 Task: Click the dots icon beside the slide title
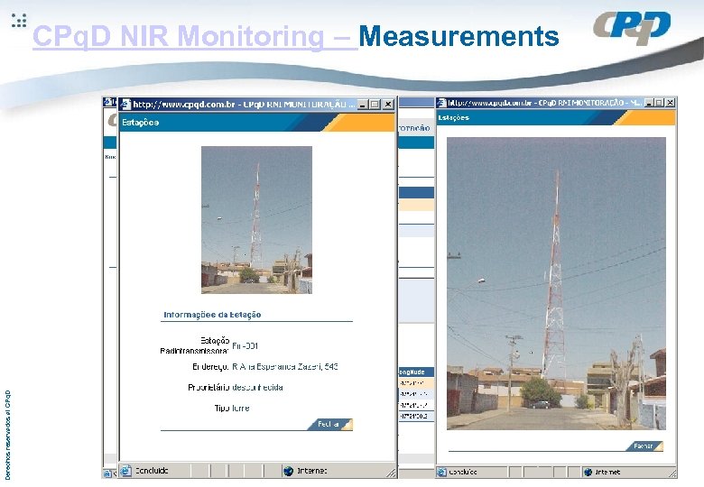pos(19,20)
